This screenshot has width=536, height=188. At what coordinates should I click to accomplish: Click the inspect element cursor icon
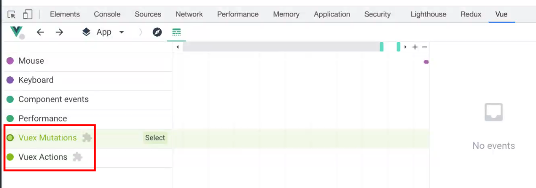(12, 15)
